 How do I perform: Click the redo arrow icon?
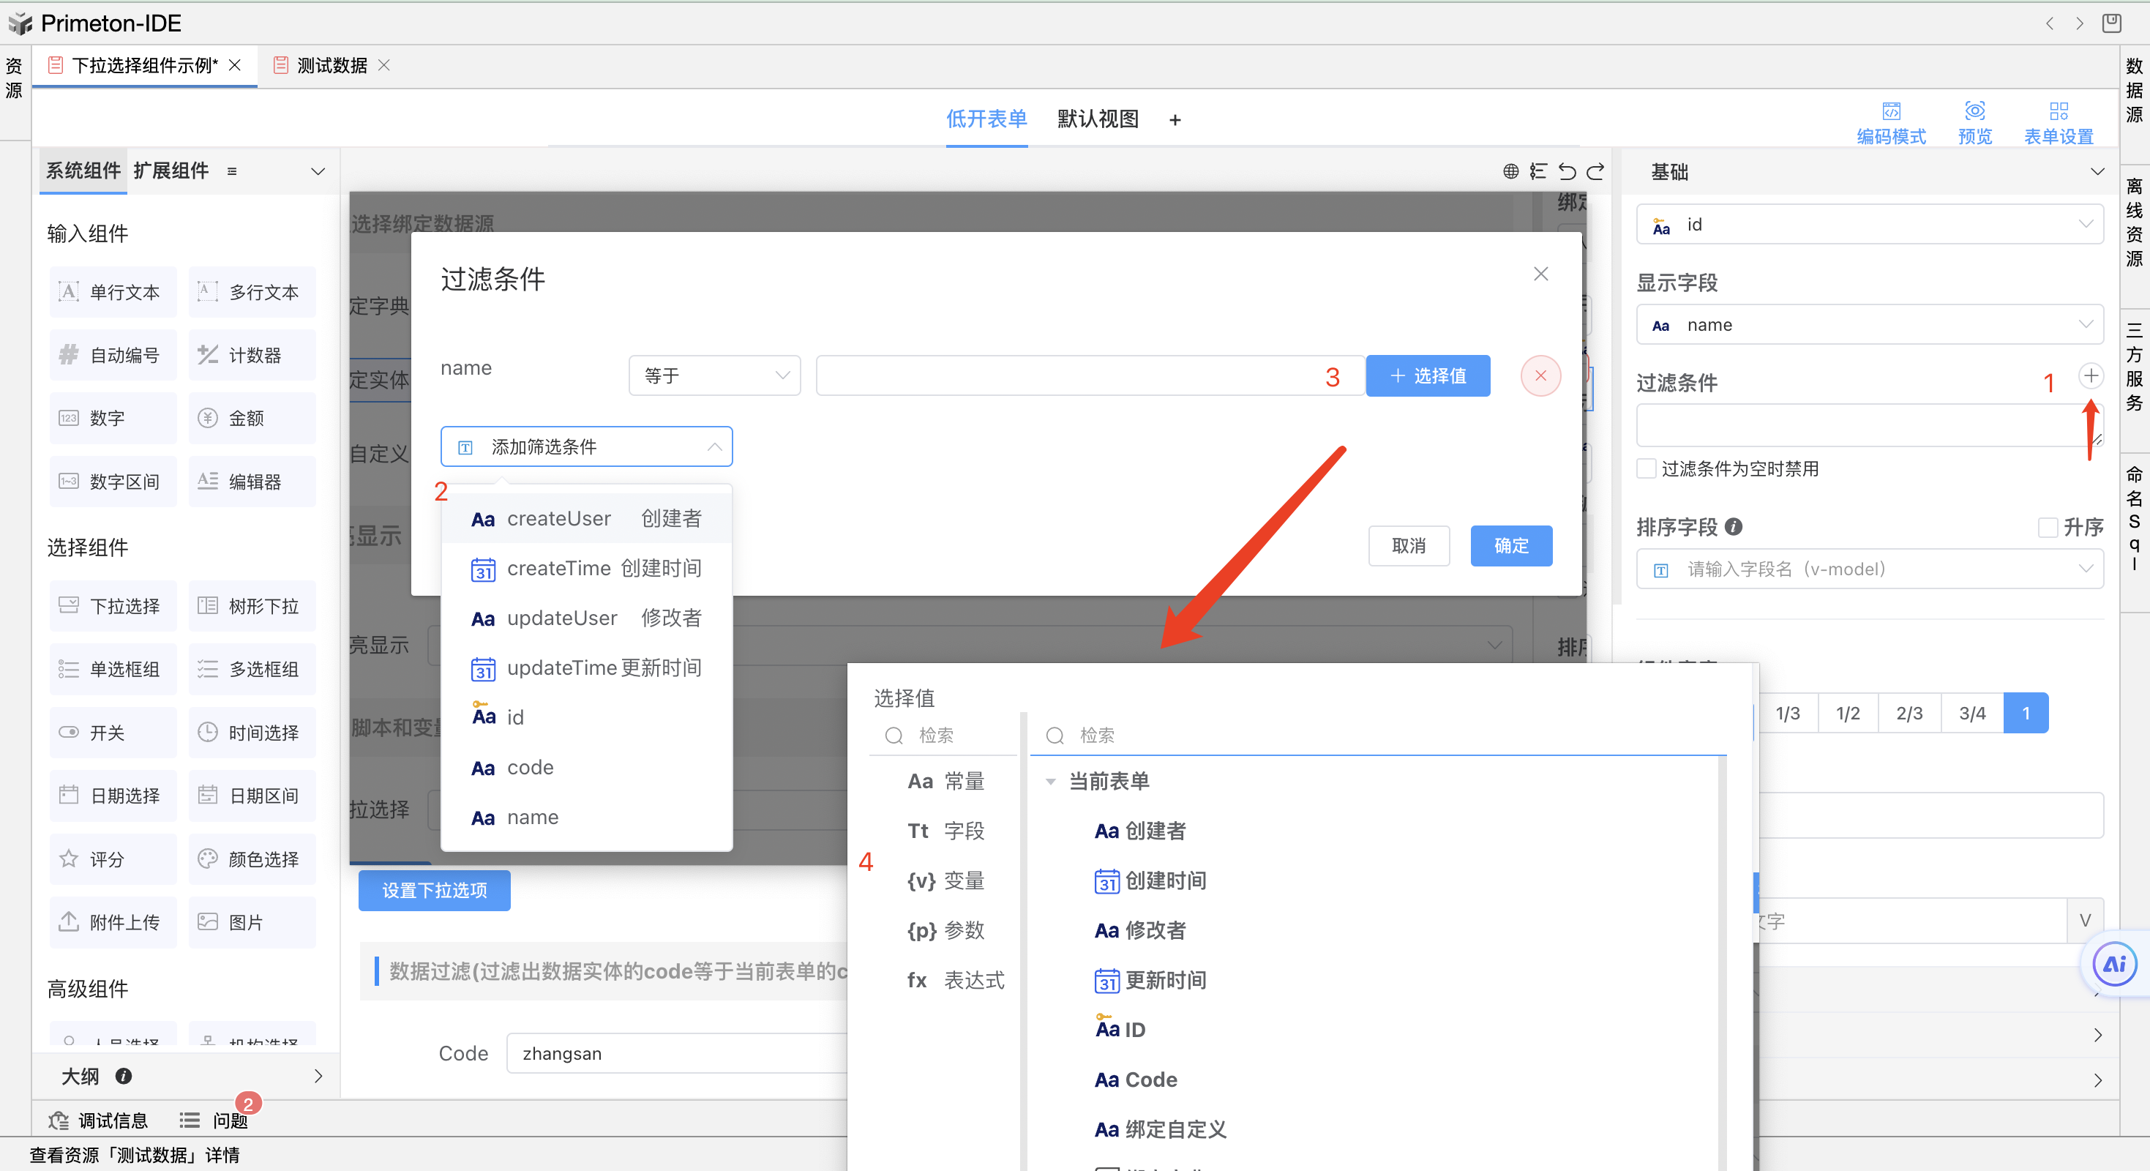coord(1595,171)
